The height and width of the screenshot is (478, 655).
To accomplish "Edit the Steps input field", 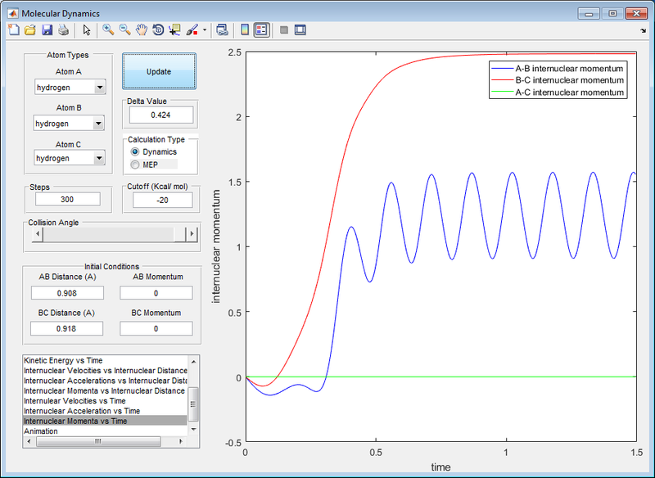I will (x=67, y=199).
